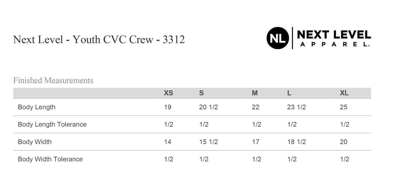Screen dimensions: 403x185
Task: Click the XS Body Length value 19
Action: pyautogui.click(x=168, y=107)
